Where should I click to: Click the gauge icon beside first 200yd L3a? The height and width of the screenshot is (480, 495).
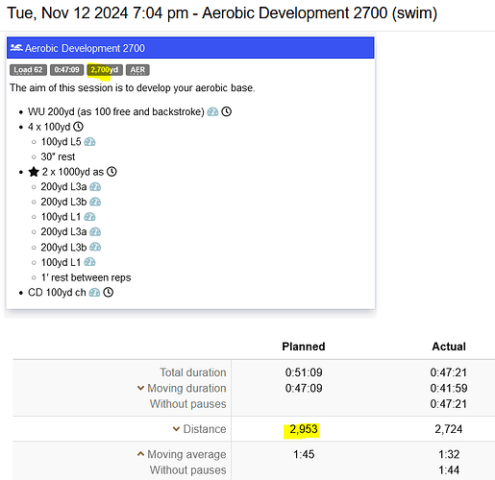point(95,186)
